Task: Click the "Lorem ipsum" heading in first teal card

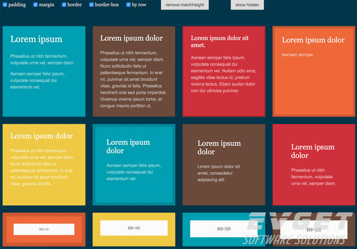Action: (x=36, y=39)
